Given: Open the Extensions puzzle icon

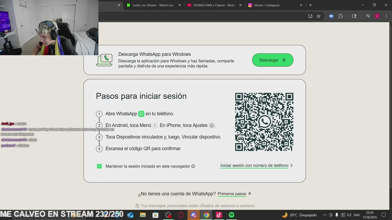Looking at the screenshot, I should click(x=341, y=16).
